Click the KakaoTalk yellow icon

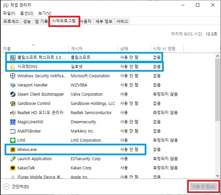13,168
